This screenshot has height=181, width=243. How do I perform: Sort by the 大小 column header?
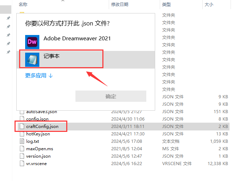209,5
